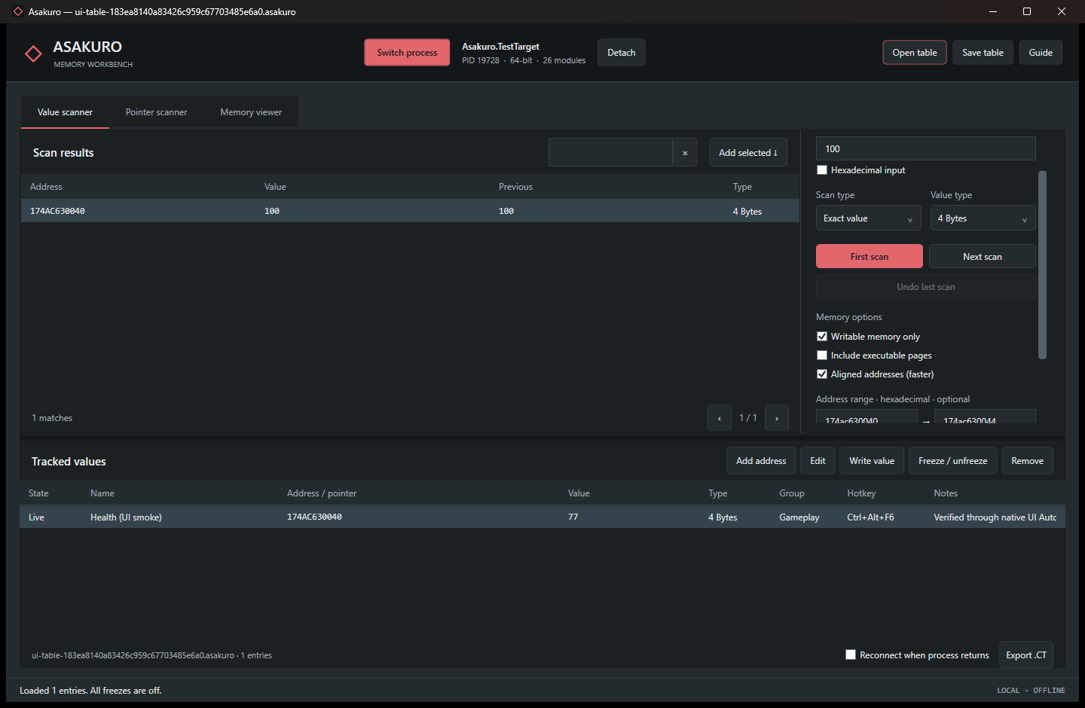Click the Ctrl+Alt+F6 hotkey cell

(870, 517)
